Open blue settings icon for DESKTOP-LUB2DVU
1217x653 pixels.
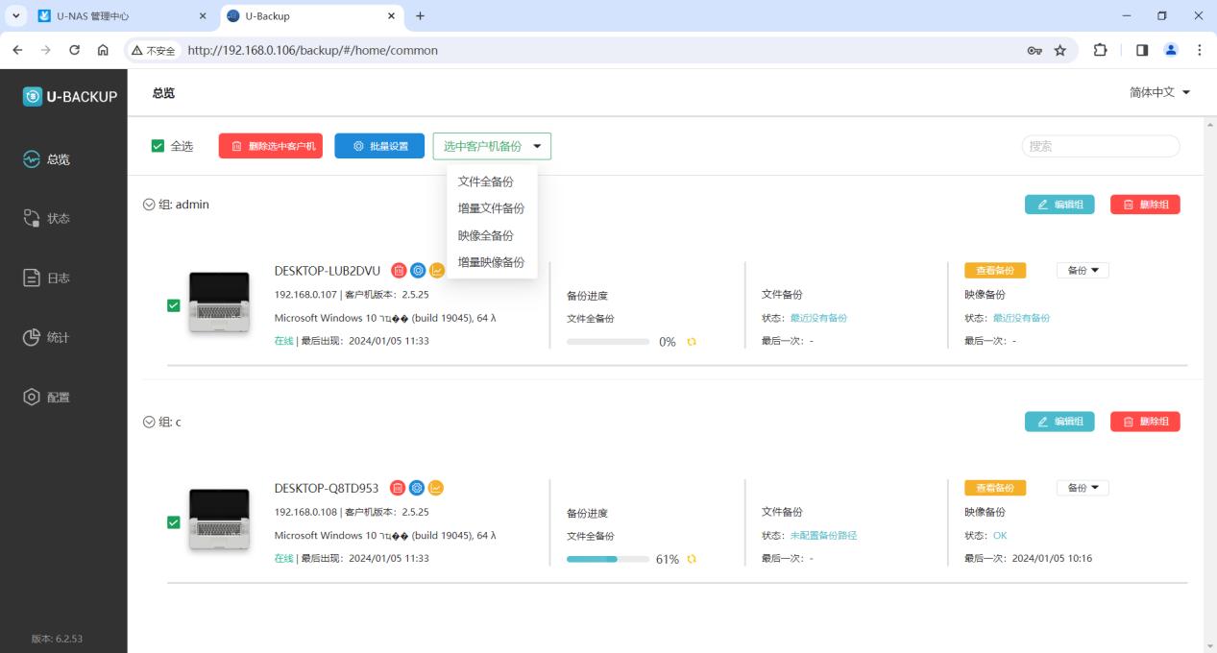pyautogui.click(x=418, y=271)
